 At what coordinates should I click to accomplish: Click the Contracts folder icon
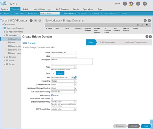(7, 57)
